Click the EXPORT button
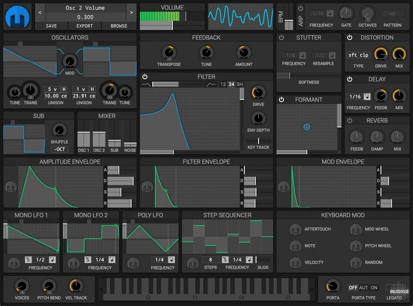 click(x=85, y=26)
